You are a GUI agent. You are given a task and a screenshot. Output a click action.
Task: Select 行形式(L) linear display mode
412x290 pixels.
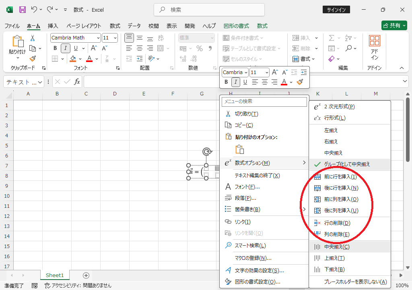tap(350, 118)
